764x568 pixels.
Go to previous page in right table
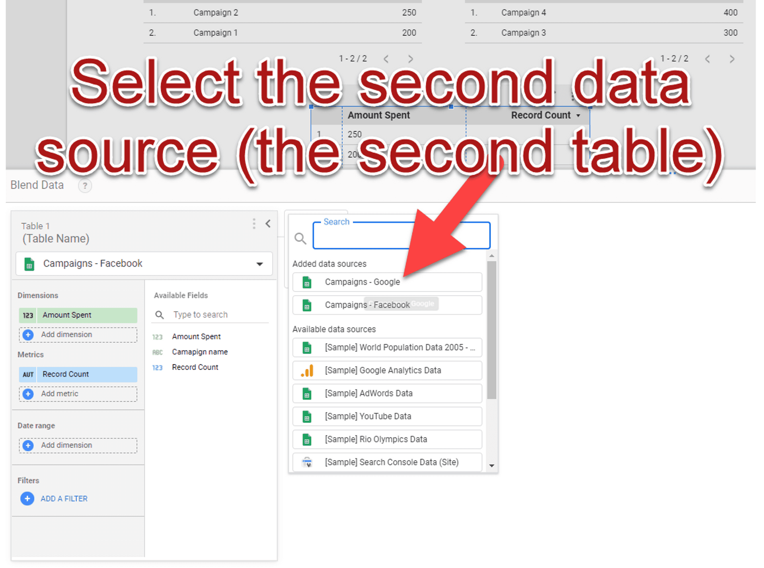pyautogui.click(x=707, y=59)
